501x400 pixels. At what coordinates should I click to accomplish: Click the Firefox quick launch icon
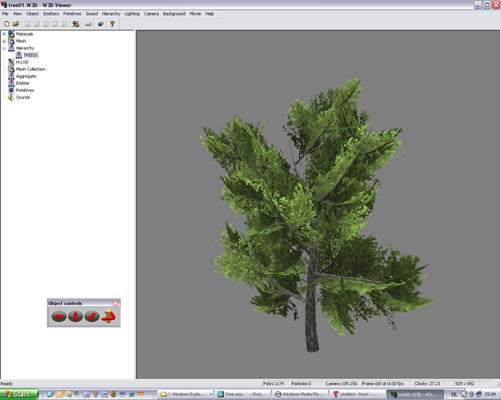(113, 395)
